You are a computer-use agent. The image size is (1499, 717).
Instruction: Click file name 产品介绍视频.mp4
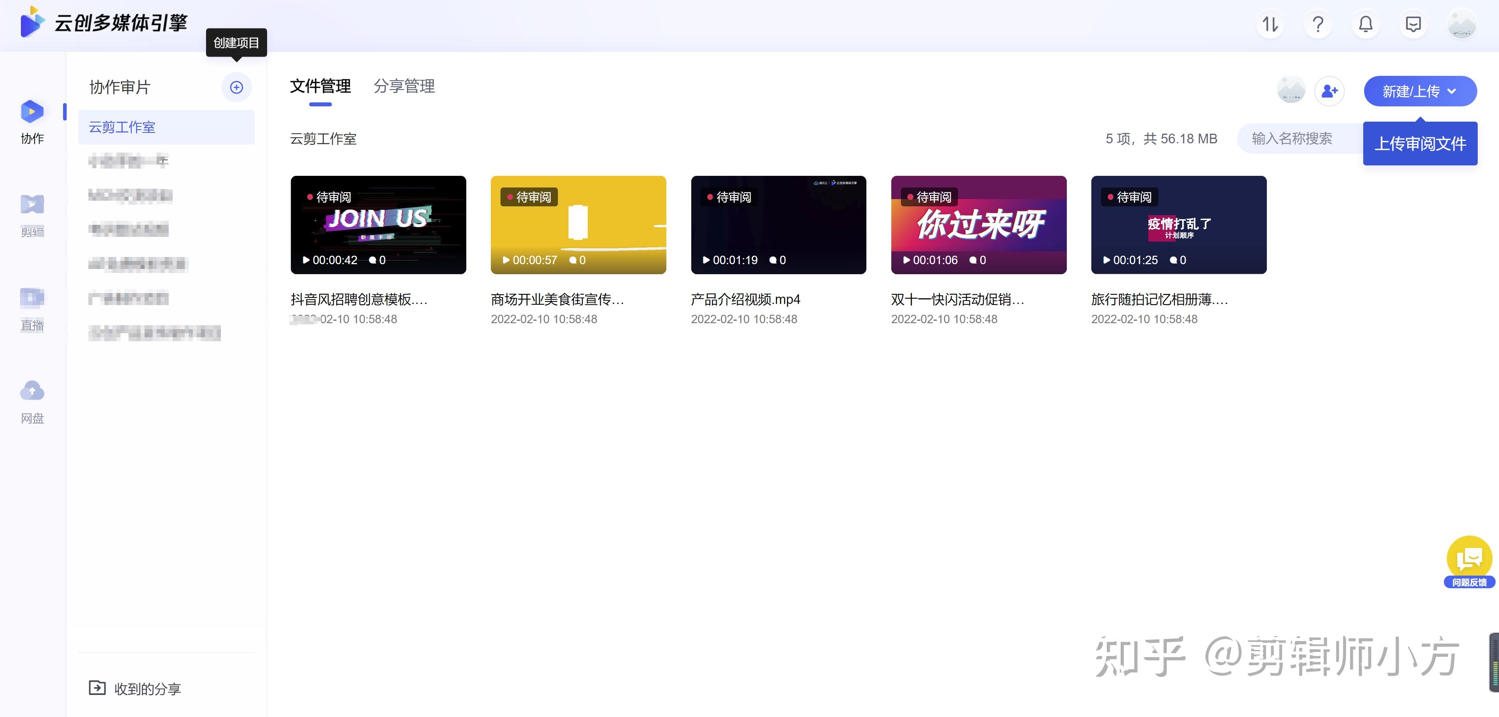coord(745,299)
